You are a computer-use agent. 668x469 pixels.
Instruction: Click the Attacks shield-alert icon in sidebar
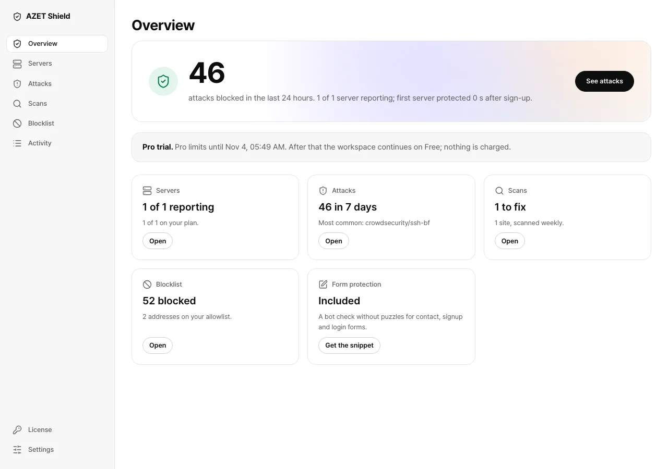(x=17, y=84)
